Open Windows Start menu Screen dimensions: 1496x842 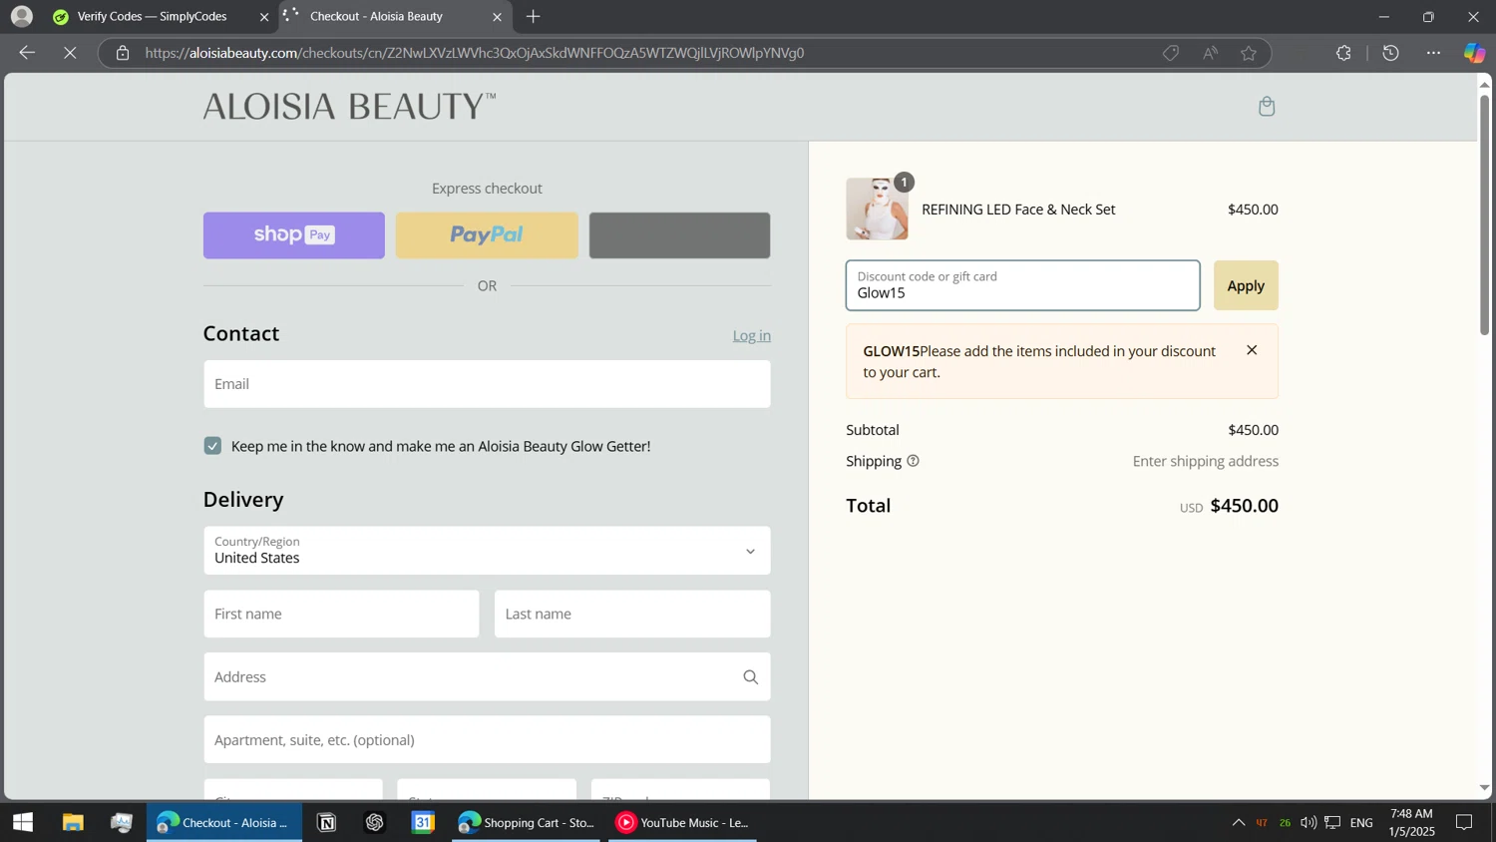pos(23,823)
